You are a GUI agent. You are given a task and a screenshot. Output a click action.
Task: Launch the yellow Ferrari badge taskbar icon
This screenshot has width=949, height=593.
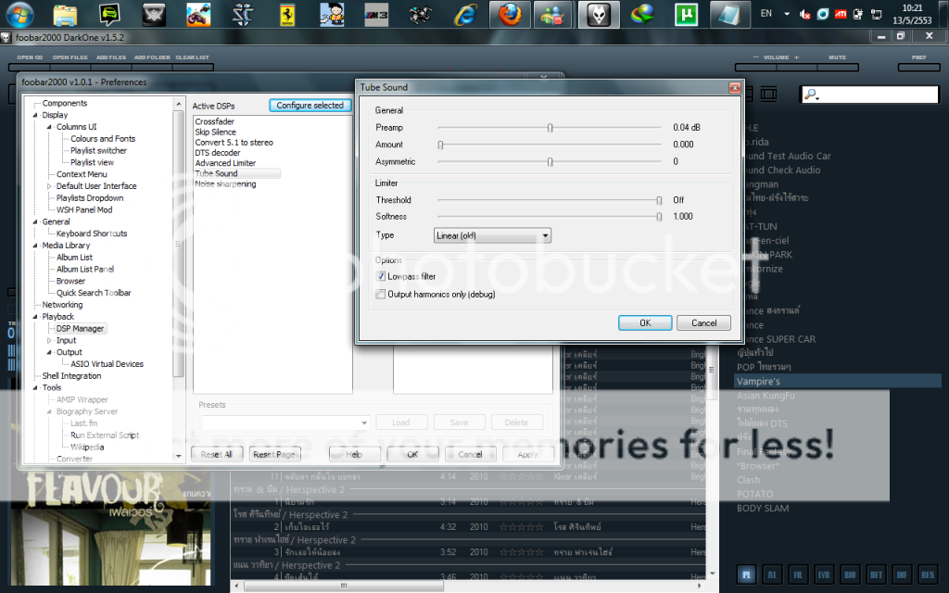[x=287, y=15]
